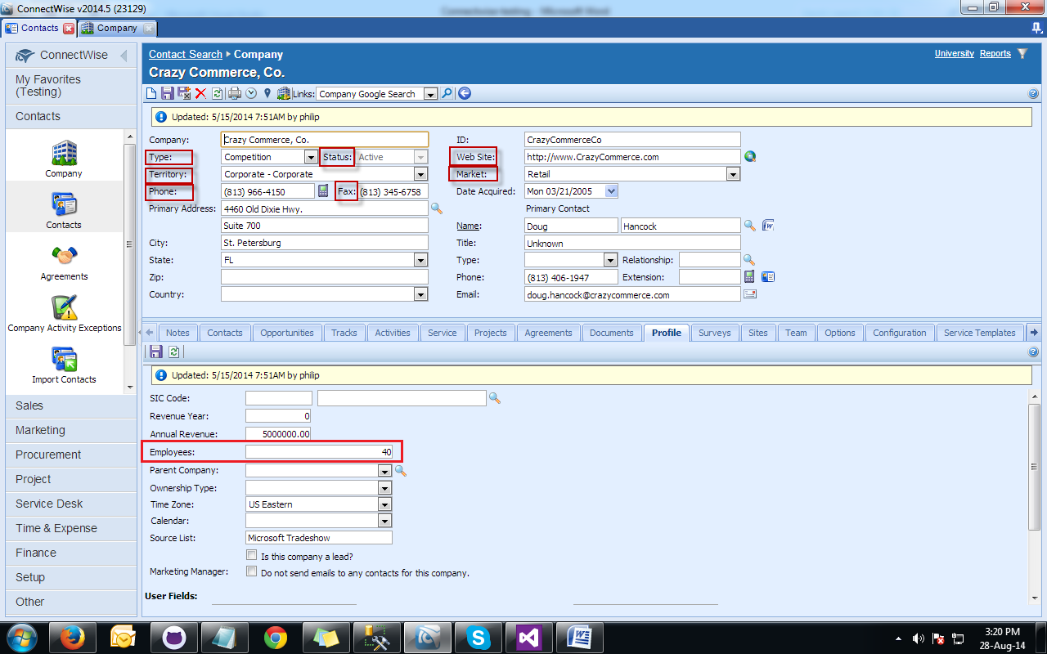Screen dimensions: 1047x654
Task: Expand the Territory dropdown
Action: click(420, 174)
